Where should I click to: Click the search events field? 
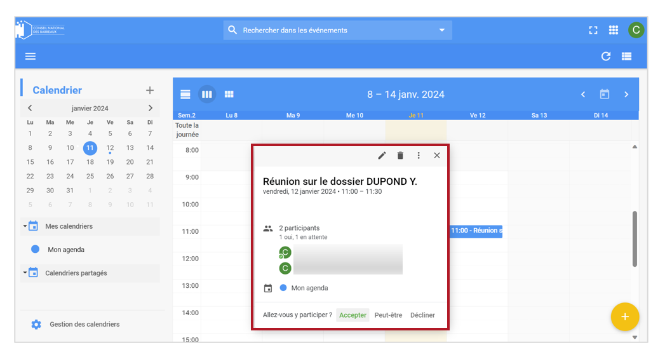pos(337,30)
